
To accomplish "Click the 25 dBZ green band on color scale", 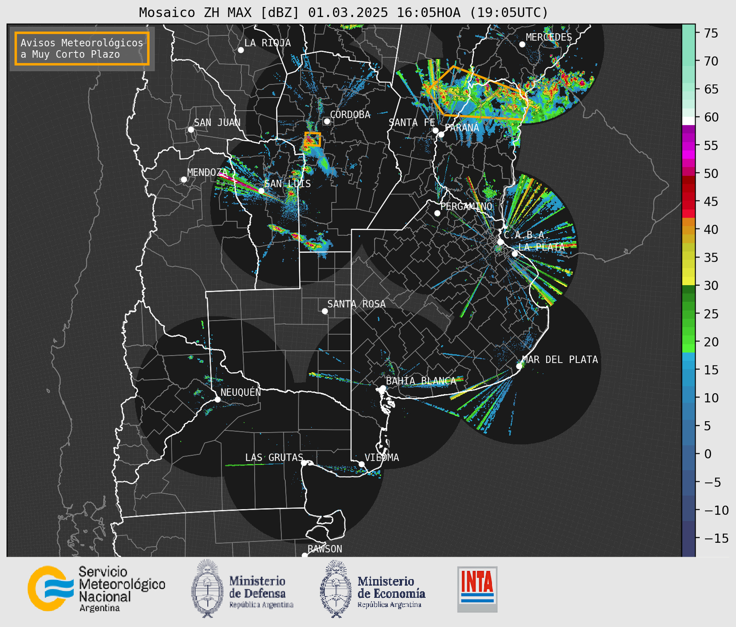I will tap(688, 314).
